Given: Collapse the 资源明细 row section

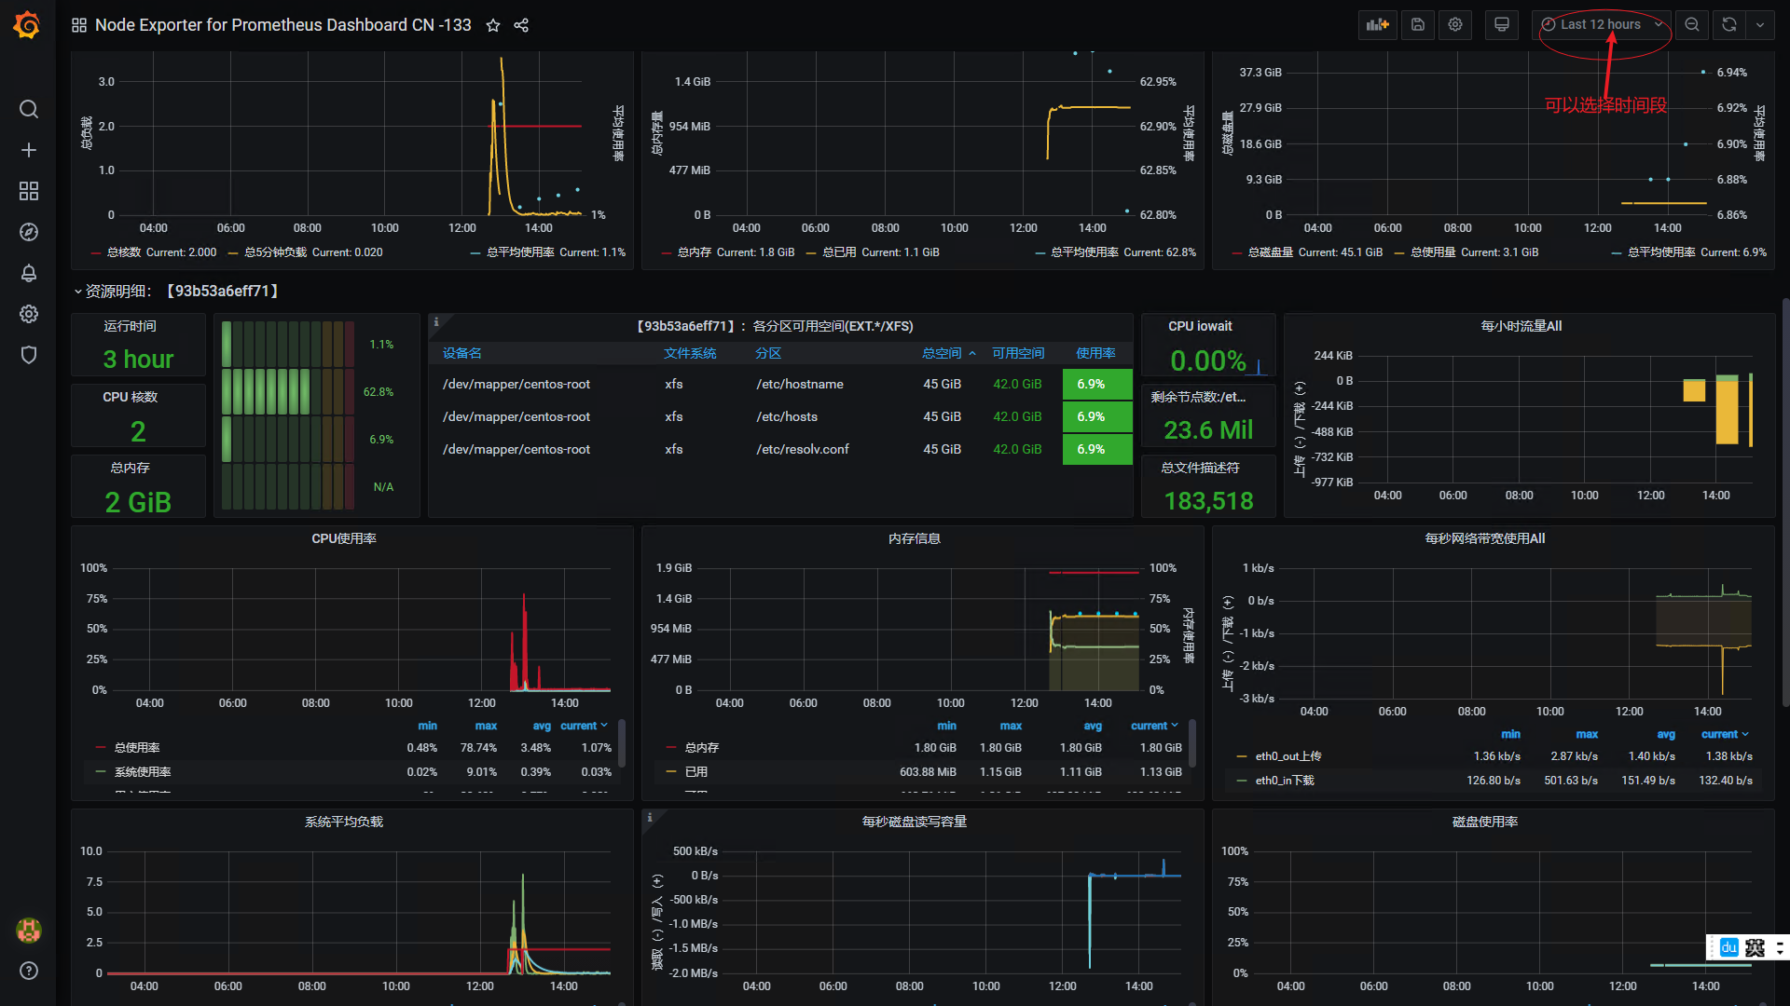Looking at the screenshot, I should tap(78, 291).
